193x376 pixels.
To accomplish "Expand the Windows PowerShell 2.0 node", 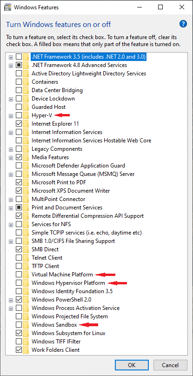I will coord(11,300).
